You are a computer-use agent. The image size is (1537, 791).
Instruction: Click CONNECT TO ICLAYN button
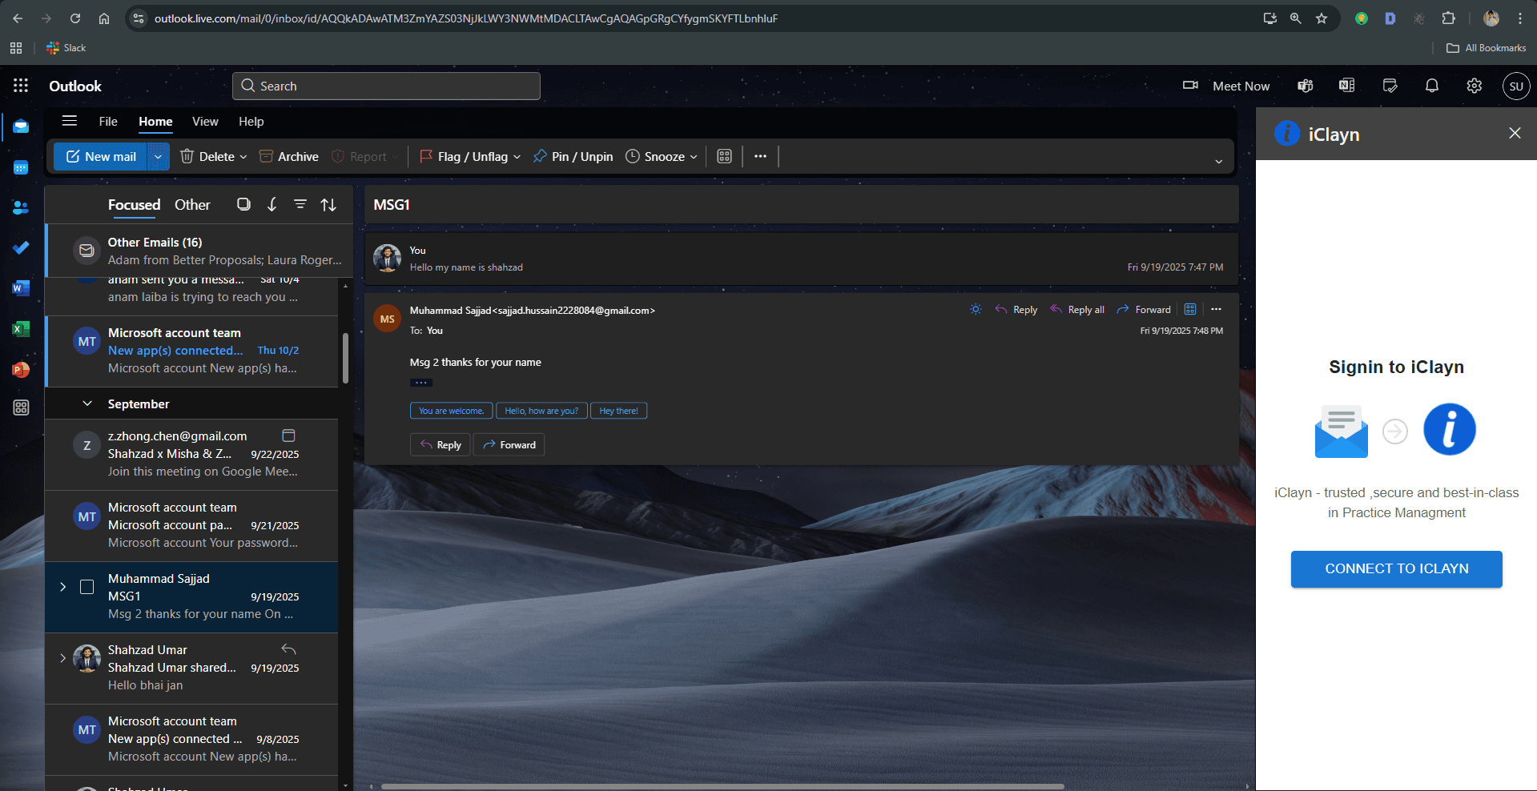tap(1396, 568)
